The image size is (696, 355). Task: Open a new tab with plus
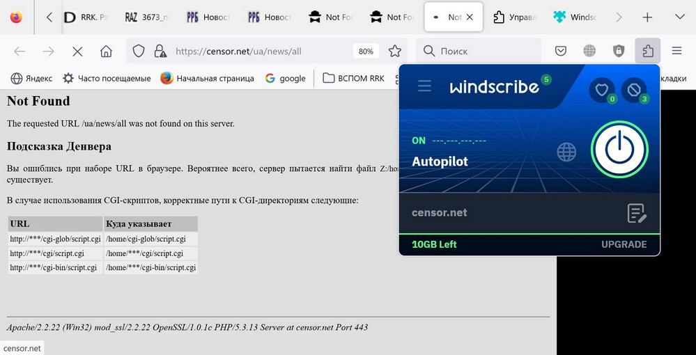click(648, 17)
